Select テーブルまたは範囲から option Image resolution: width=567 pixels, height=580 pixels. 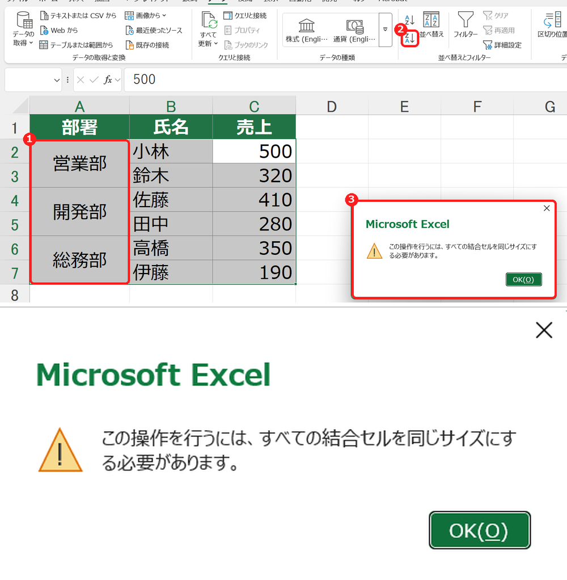pyautogui.click(x=76, y=45)
